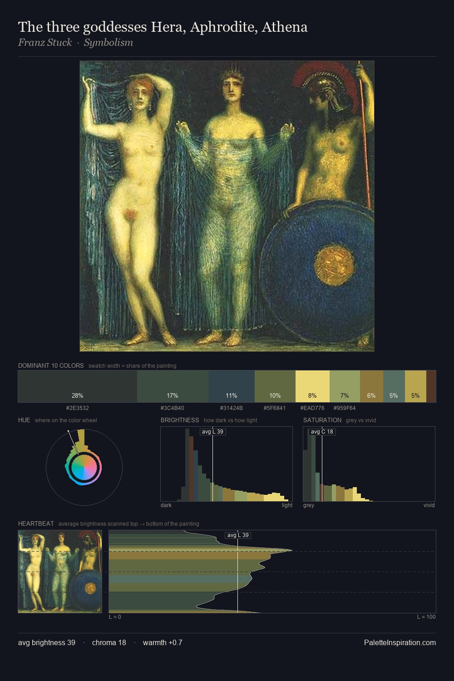Viewport: 454px width, 681px height.
Task: Click the 'BRIGHTNESS' section heading
Action: (x=180, y=420)
